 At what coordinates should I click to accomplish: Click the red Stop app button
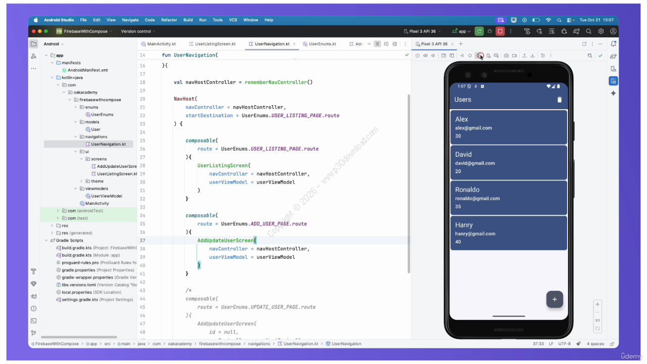click(500, 31)
